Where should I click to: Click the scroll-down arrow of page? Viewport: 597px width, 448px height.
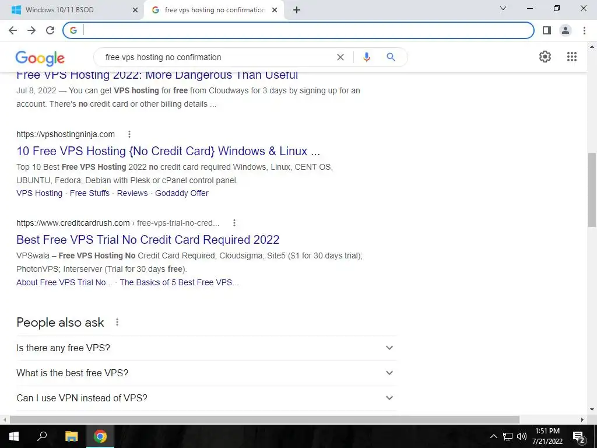pos(592,409)
